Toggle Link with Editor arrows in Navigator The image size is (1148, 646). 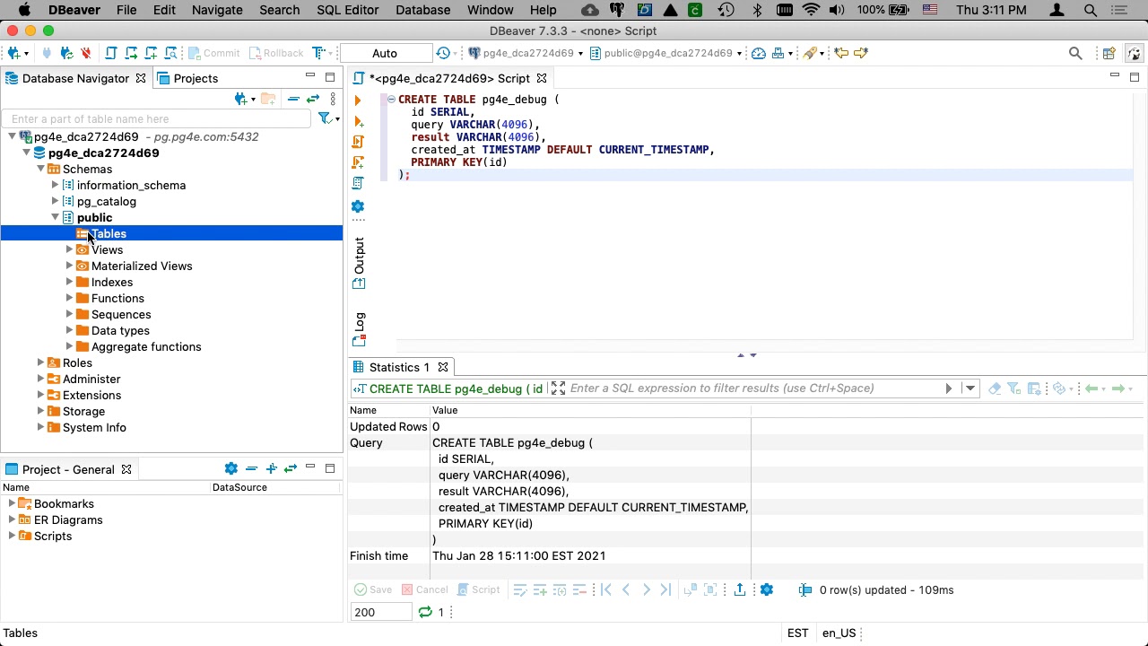pyautogui.click(x=312, y=99)
